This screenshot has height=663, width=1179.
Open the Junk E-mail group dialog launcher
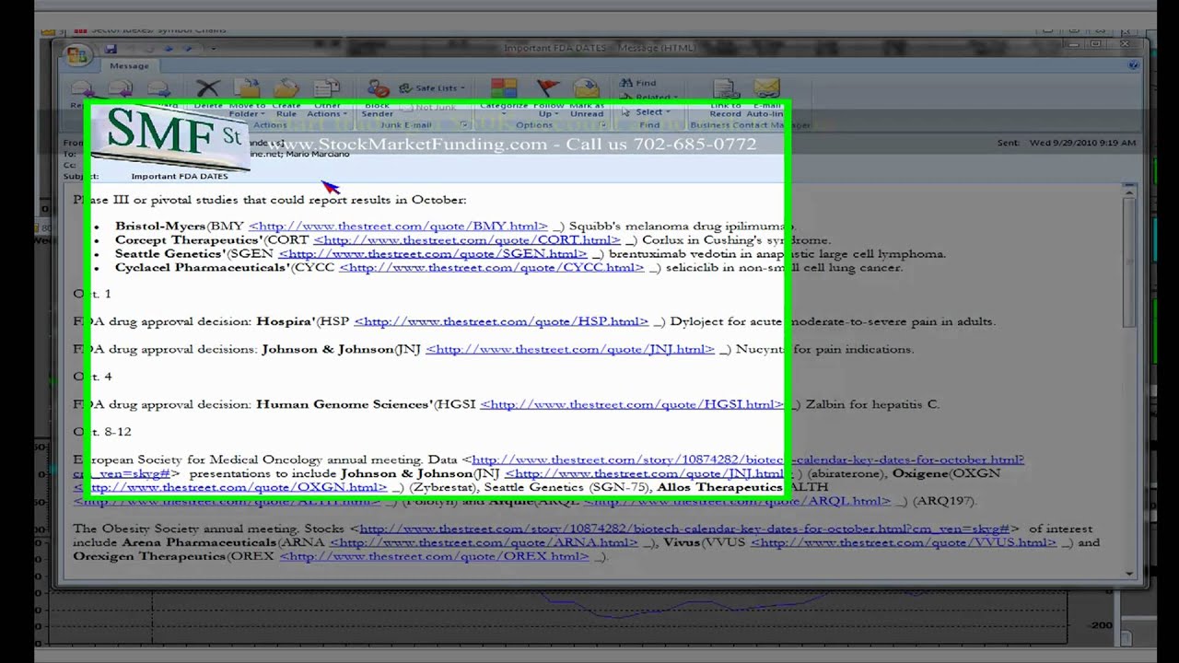tap(464, 125)
